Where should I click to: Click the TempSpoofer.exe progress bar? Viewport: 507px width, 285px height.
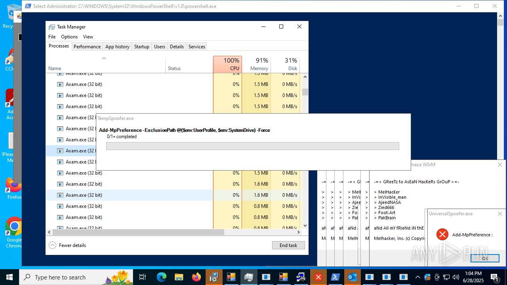click(x=252, y=146)
